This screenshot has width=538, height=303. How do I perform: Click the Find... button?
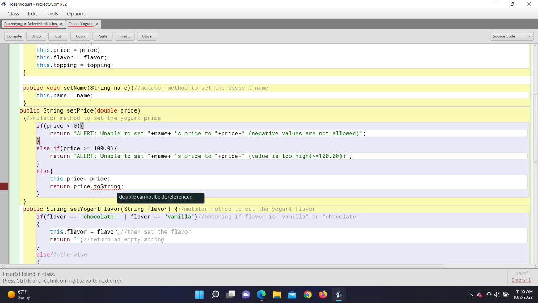point(125,36)
